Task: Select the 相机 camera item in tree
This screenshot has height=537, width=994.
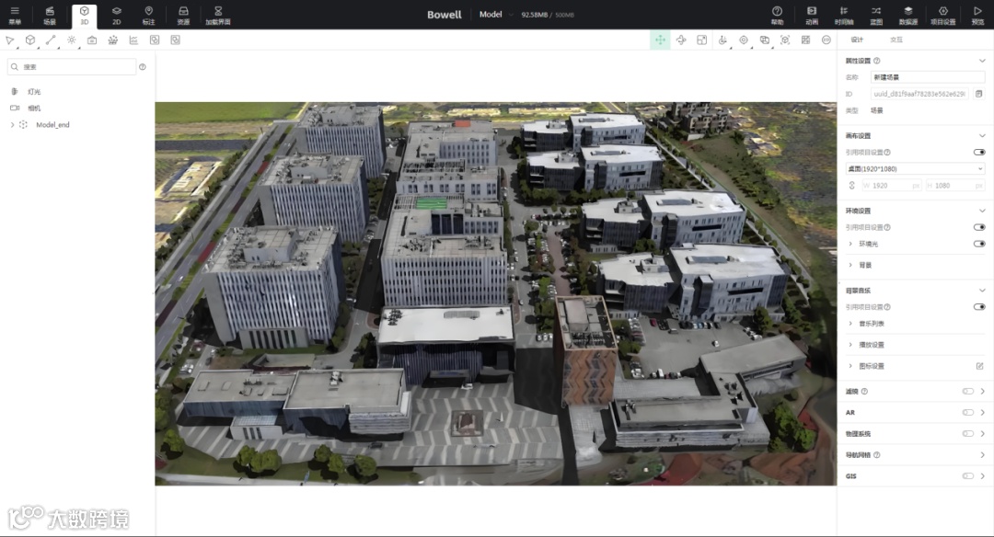Action: (34, 109)
